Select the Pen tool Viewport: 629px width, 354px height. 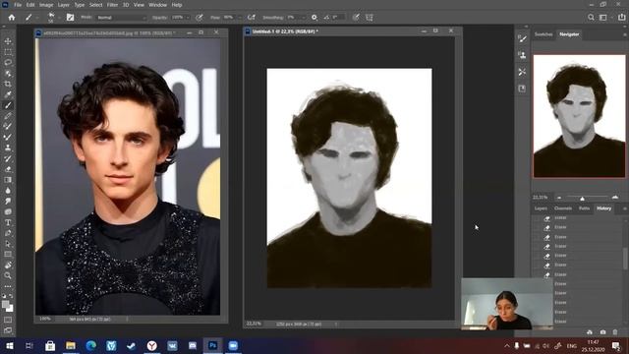[x=8, y=233]
